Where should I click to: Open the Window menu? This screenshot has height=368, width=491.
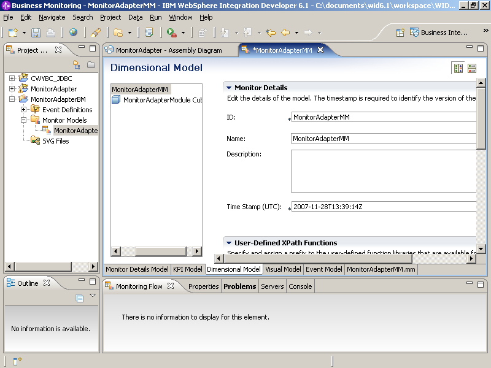[180, 18]
